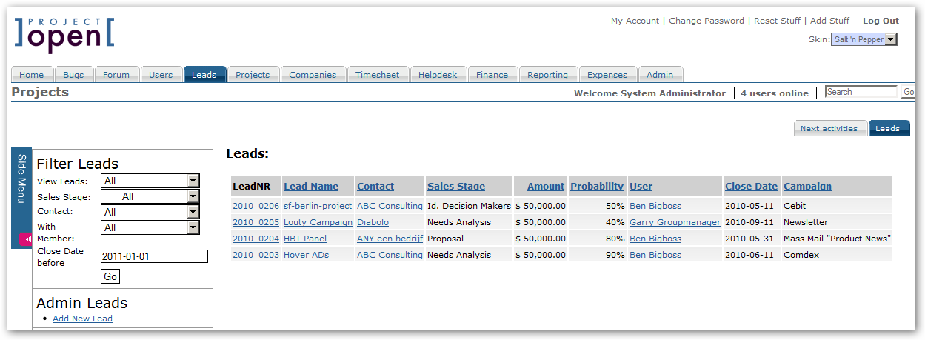Open lead 2010_0204

[x=256, y=239]
